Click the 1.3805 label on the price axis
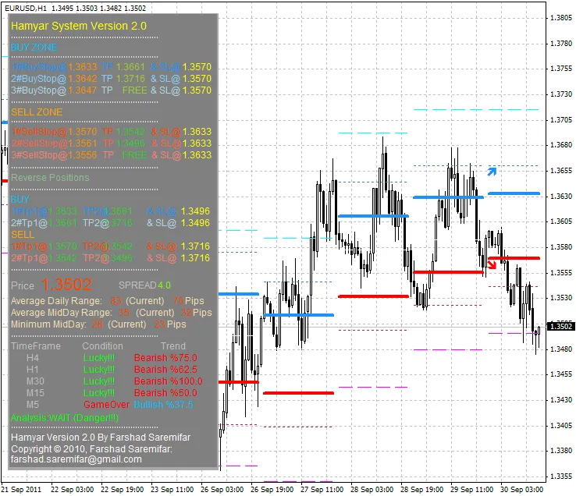The width and height of the screenshot is (576, 496). click(x=560, y=18)
